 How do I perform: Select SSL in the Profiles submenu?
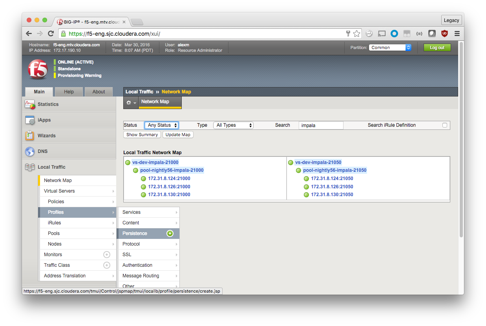127,255
